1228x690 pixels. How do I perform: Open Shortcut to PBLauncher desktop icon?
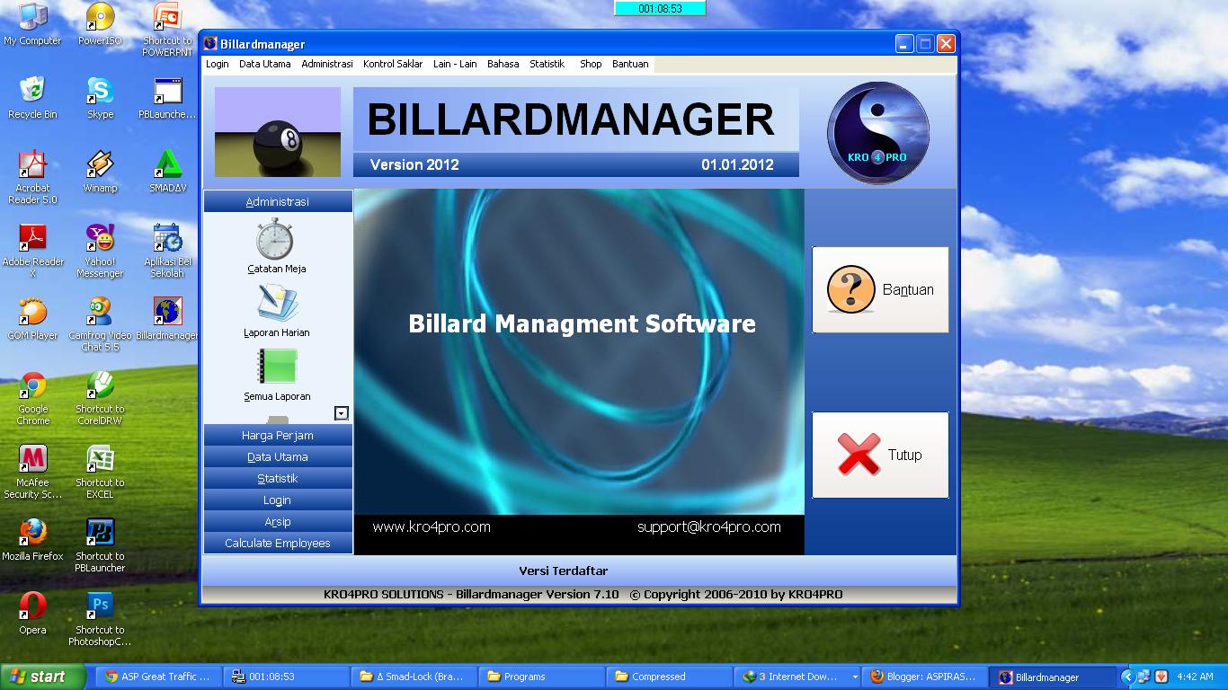click(x=100, y=545)
